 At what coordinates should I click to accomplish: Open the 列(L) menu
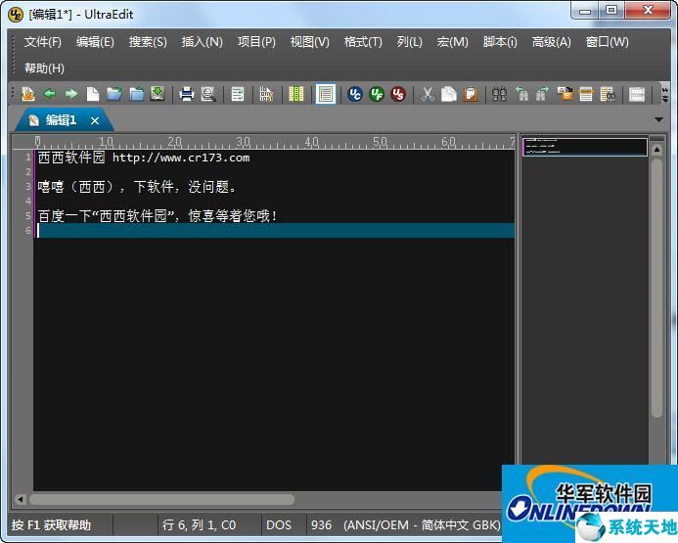[x=410, y=42]
